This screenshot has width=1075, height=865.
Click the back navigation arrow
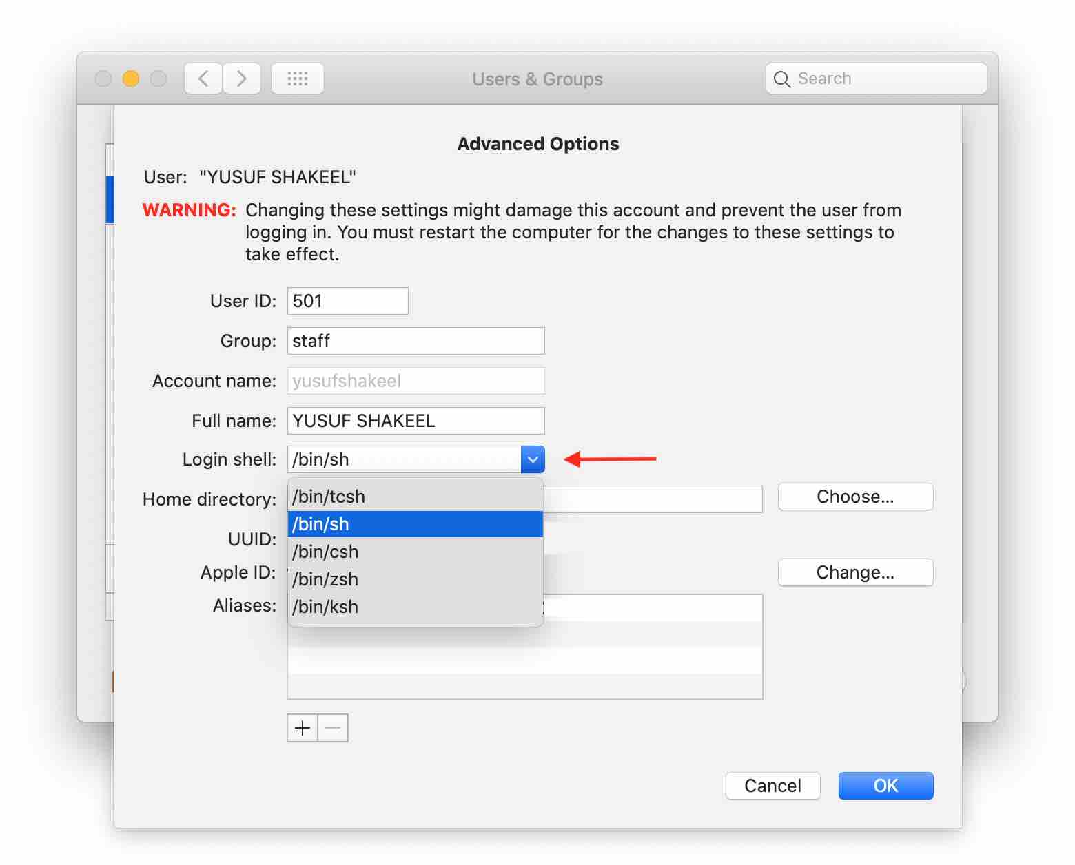202,78
